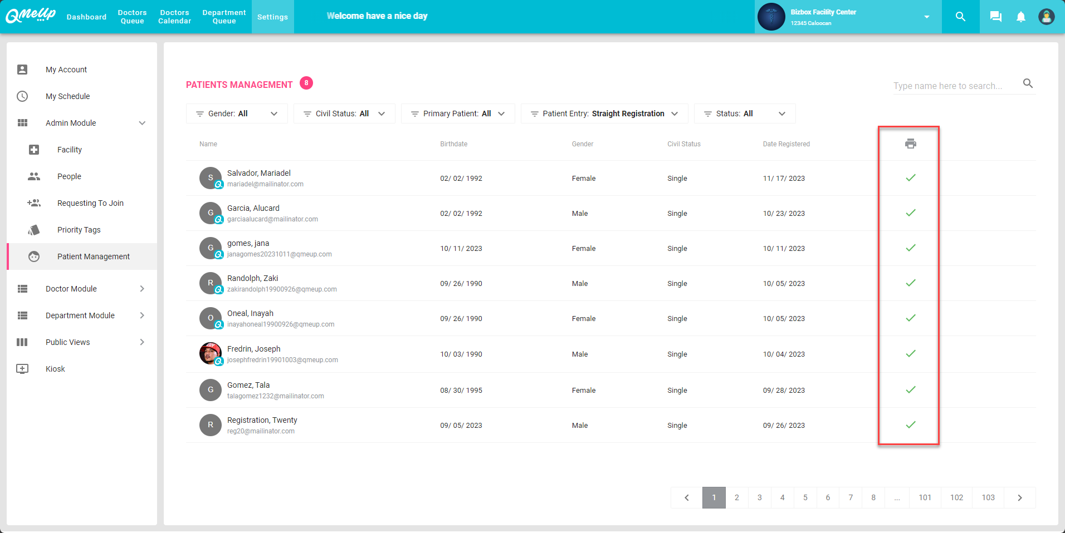Toggle the checkmark for Salvador, Mariadel
Image resolution: width=1065 pixels, height=533 pixels.
[x=911, y=178]
